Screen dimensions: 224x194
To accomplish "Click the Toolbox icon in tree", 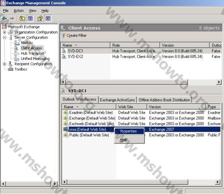I will [x=11, y=69].
